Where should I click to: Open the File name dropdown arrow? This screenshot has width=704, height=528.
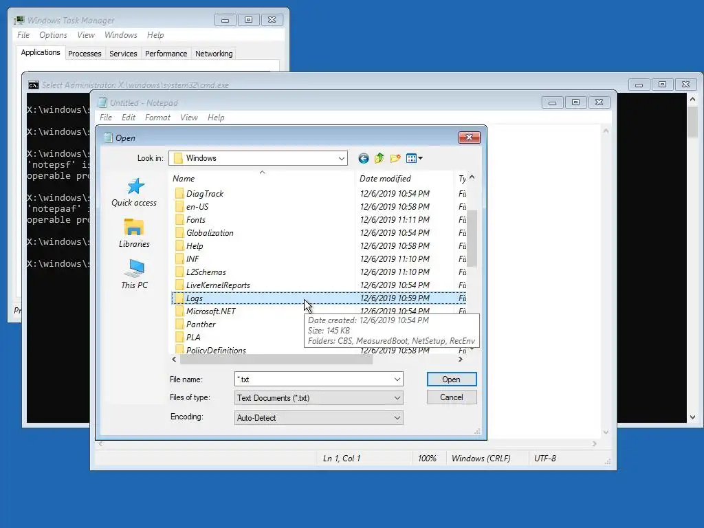tap(397, 379)
